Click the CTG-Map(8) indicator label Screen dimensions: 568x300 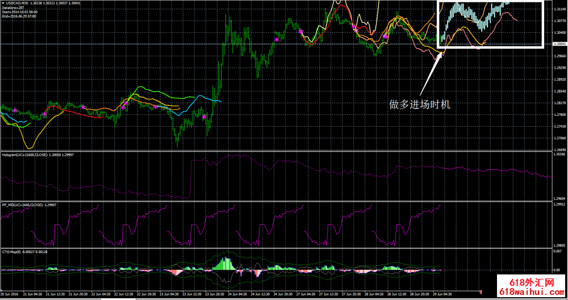[11, 252]
